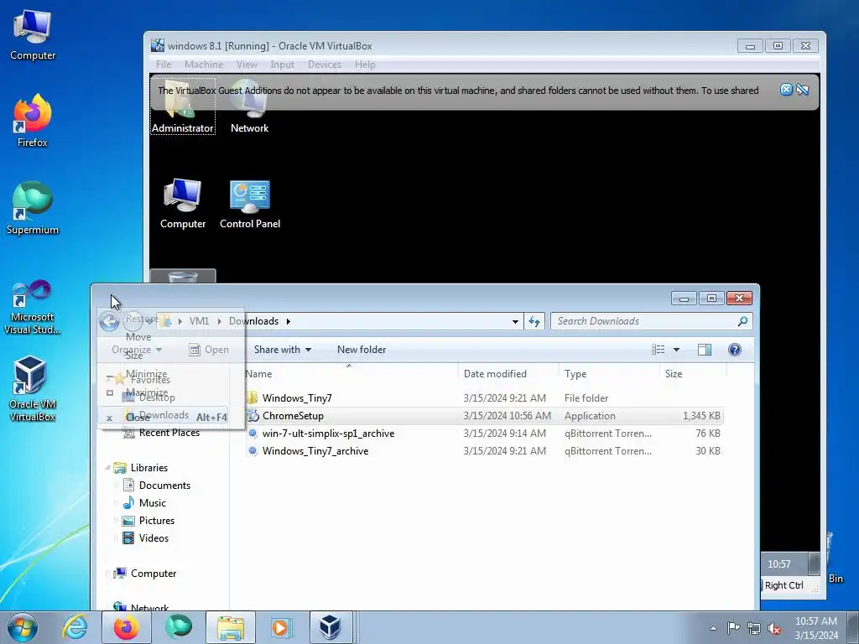Select the Administrator folder icon inside VM
Viewport: 859px width, 644px height.
pos(182,107)
